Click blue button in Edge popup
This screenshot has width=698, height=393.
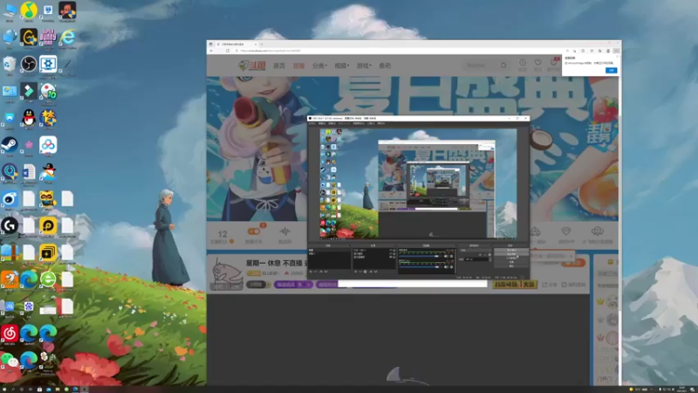point(612,71)
